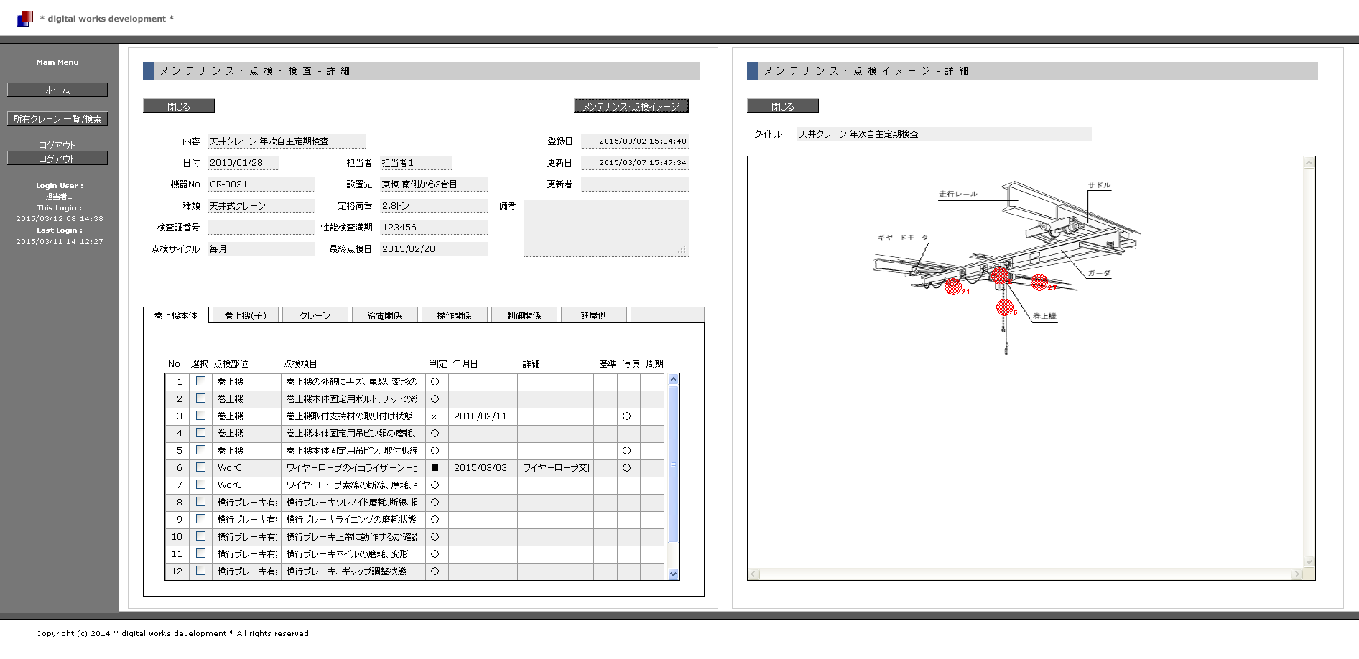
Task: Click the 最終点検日 field 2015/02/20
Action: pyautogui.click(x=434, y=249)
